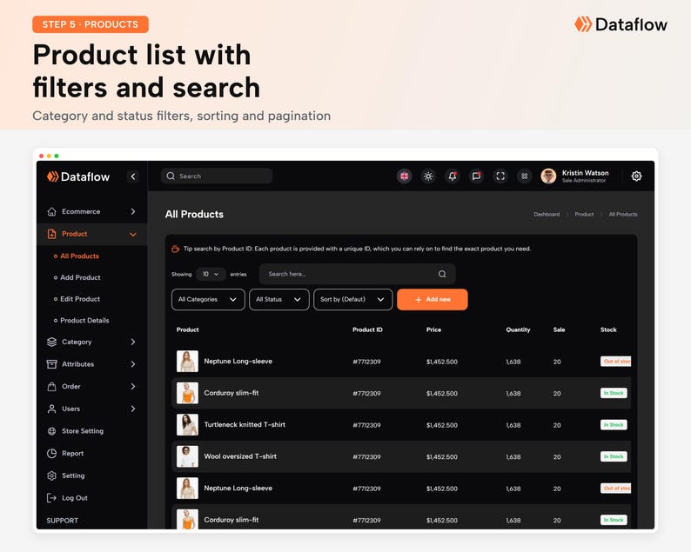This screenshot has width=691, height=552.
Task: Switch language via the UK flag icon
Action: 404,176
